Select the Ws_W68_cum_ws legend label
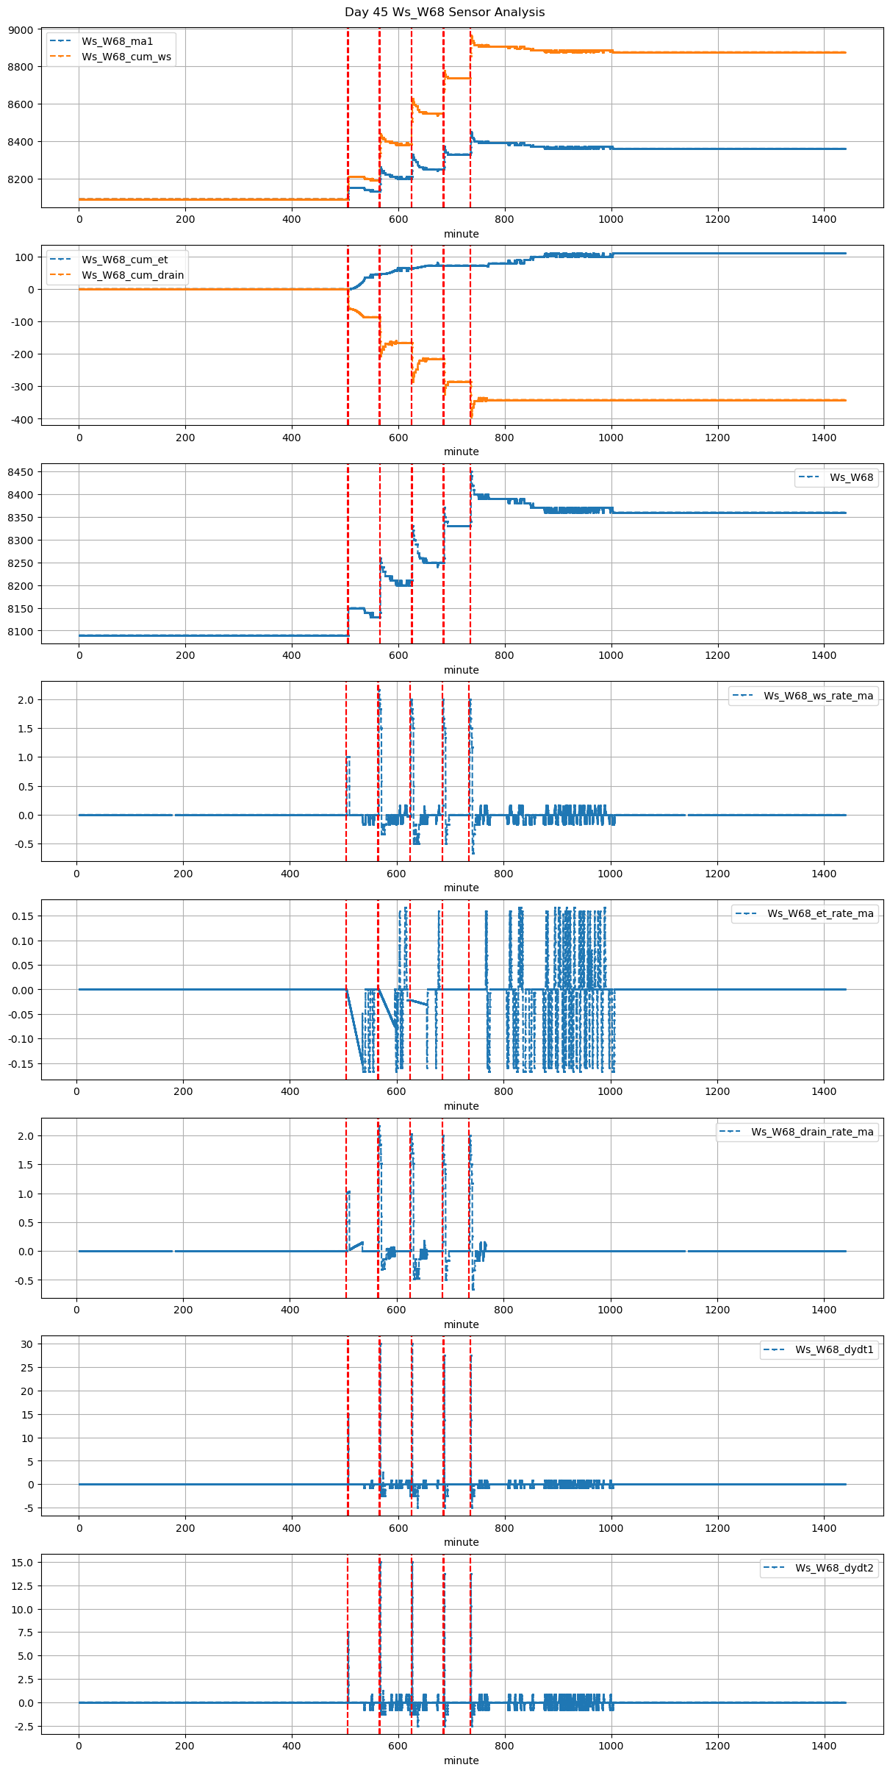The image size is (890, 1773). click(x=126, y=57)
